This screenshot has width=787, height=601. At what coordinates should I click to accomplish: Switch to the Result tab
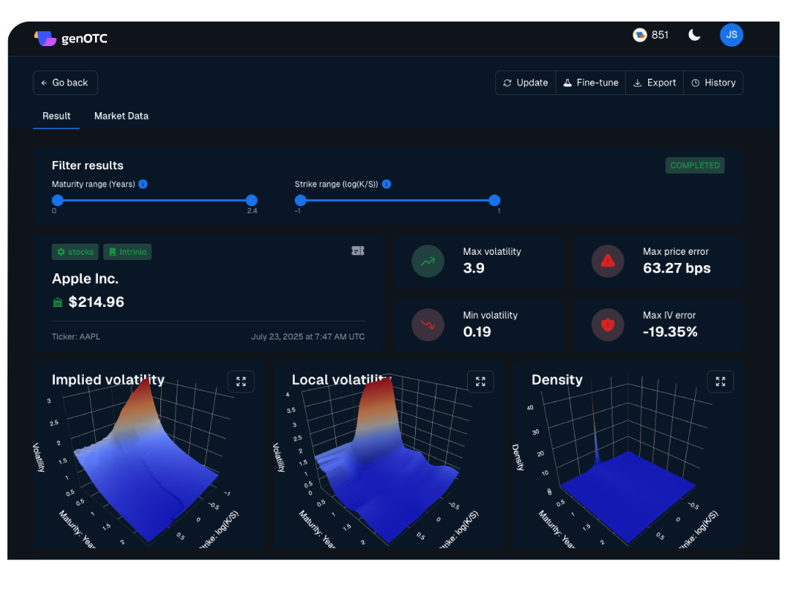[56, 116]
